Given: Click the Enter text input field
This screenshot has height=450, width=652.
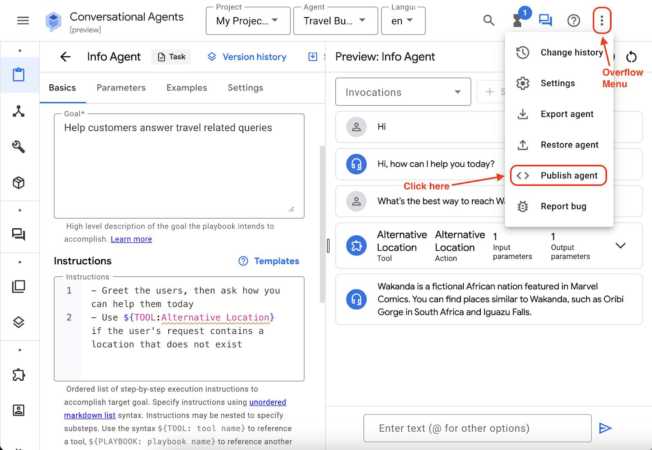Looking at the screenshot, I should click(x=477, y=428).
